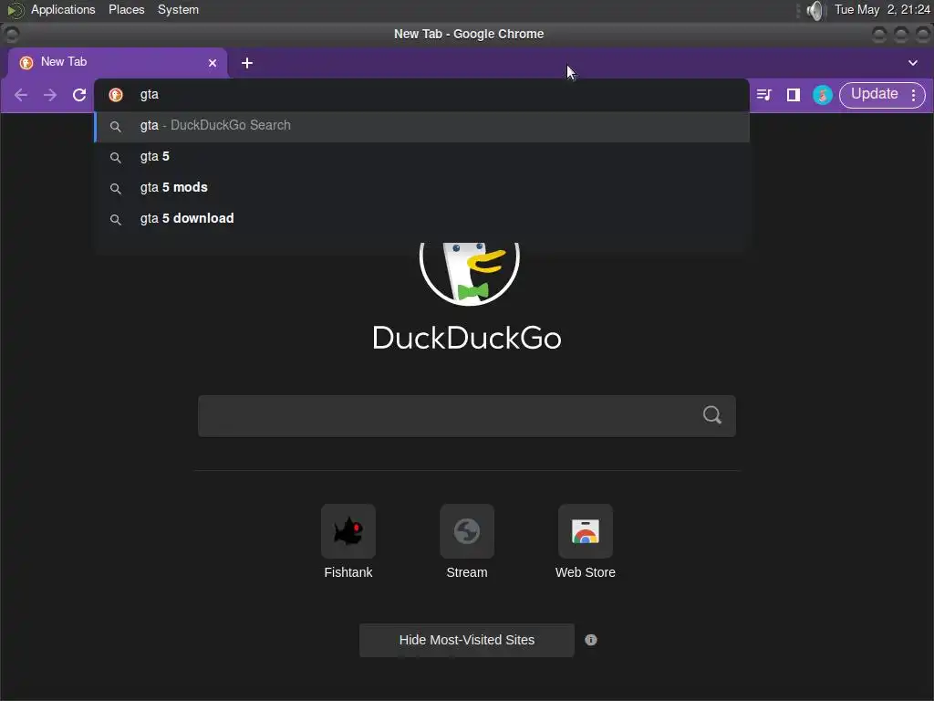Open Chrome three-dot menu

pos(914,95)
